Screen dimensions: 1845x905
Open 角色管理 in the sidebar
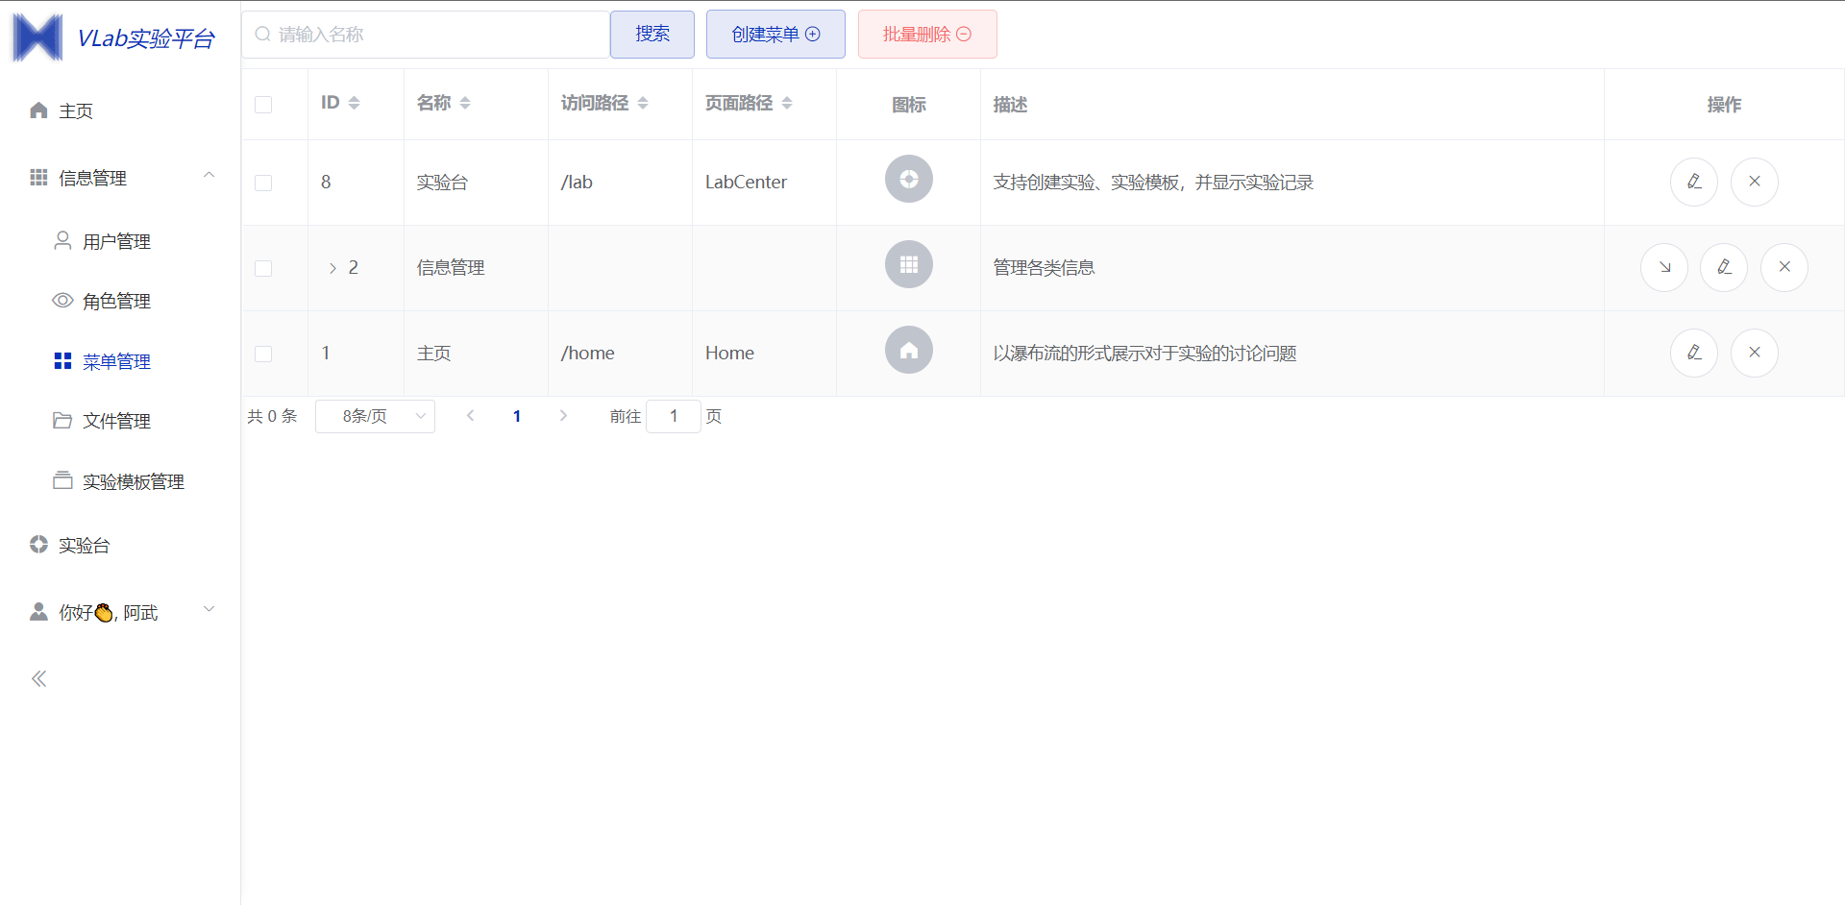pyautogui.click(x=120, y=301)
